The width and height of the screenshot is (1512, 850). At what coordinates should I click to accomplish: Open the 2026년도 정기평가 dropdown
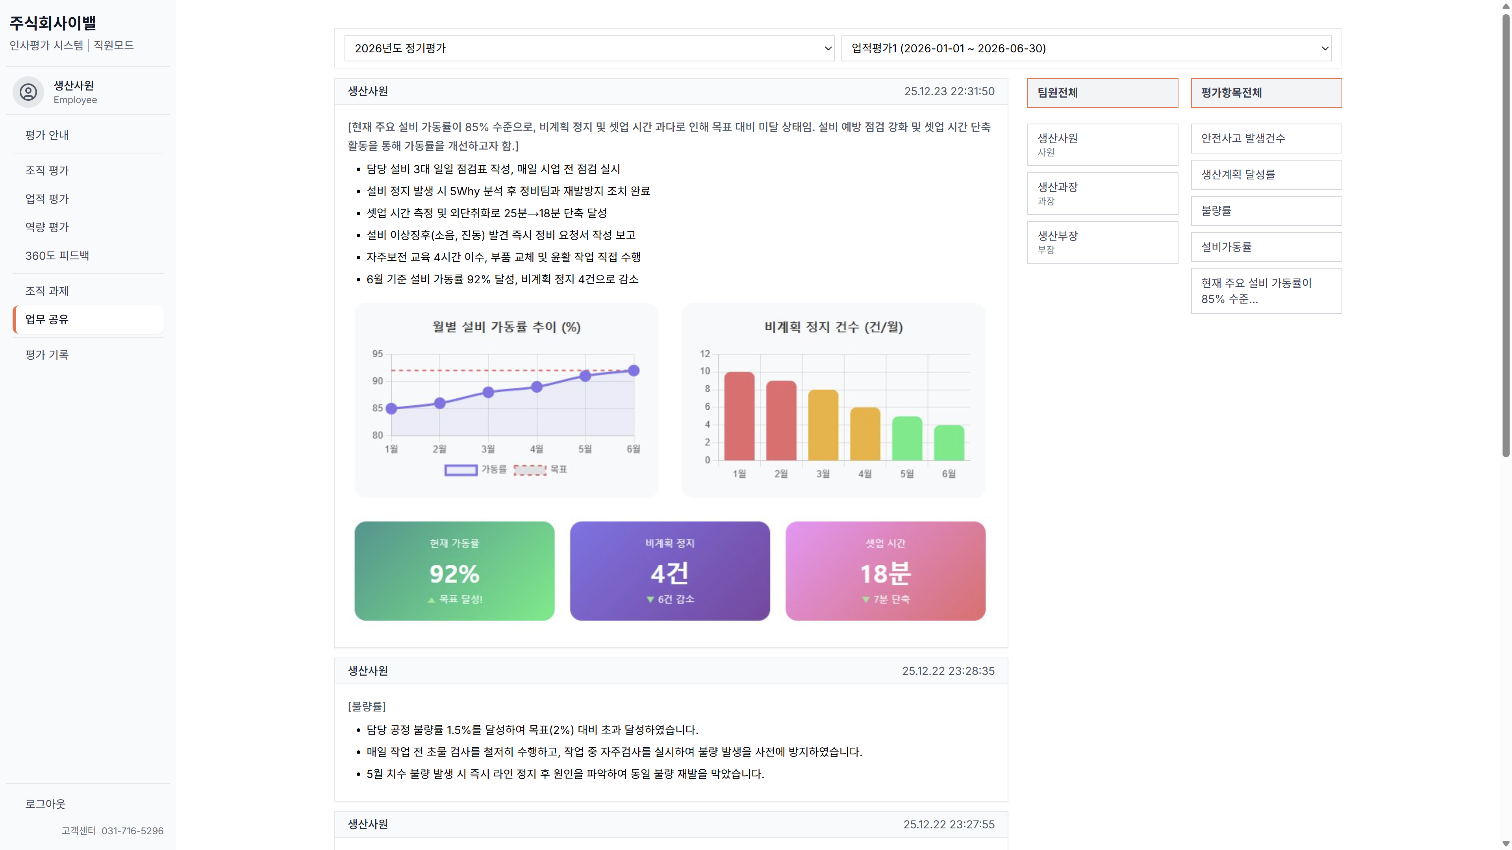click(589, 48)
